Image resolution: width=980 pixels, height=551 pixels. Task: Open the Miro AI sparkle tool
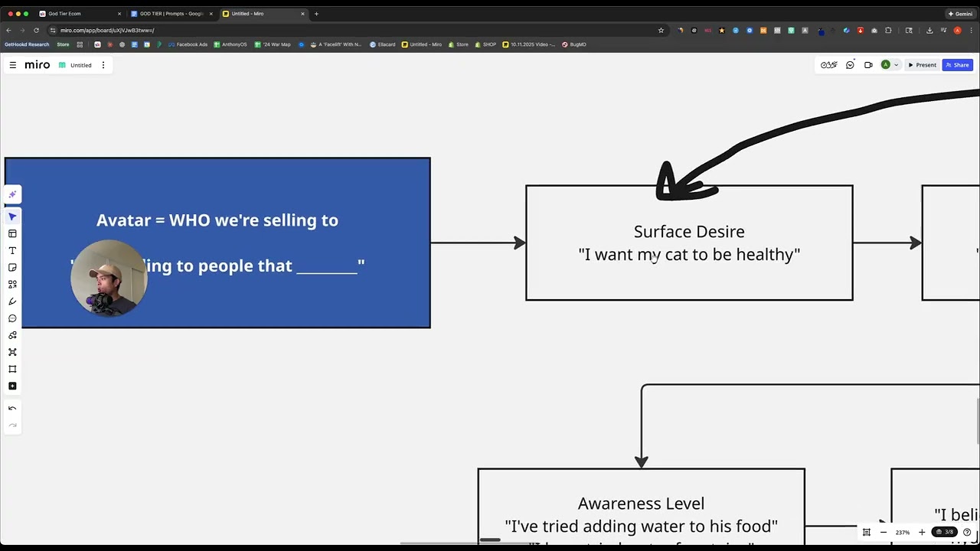(12, 194)
